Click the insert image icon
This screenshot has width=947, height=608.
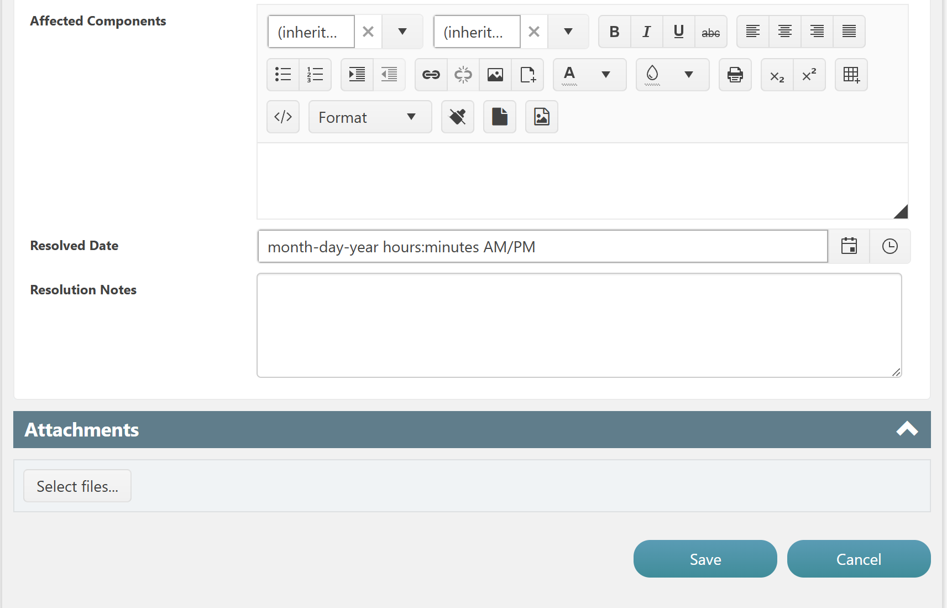point(495,75)
